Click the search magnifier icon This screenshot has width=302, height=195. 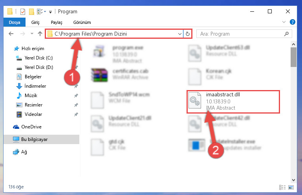click(x=286, y=34)
